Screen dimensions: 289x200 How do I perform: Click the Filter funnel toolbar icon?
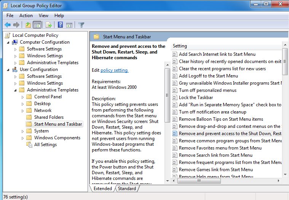click(81, 25)
